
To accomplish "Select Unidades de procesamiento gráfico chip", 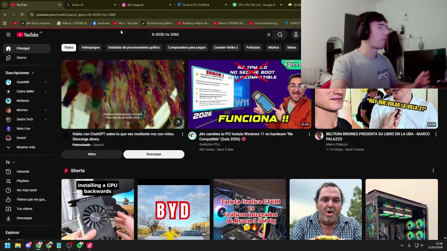I will (134, 47).
